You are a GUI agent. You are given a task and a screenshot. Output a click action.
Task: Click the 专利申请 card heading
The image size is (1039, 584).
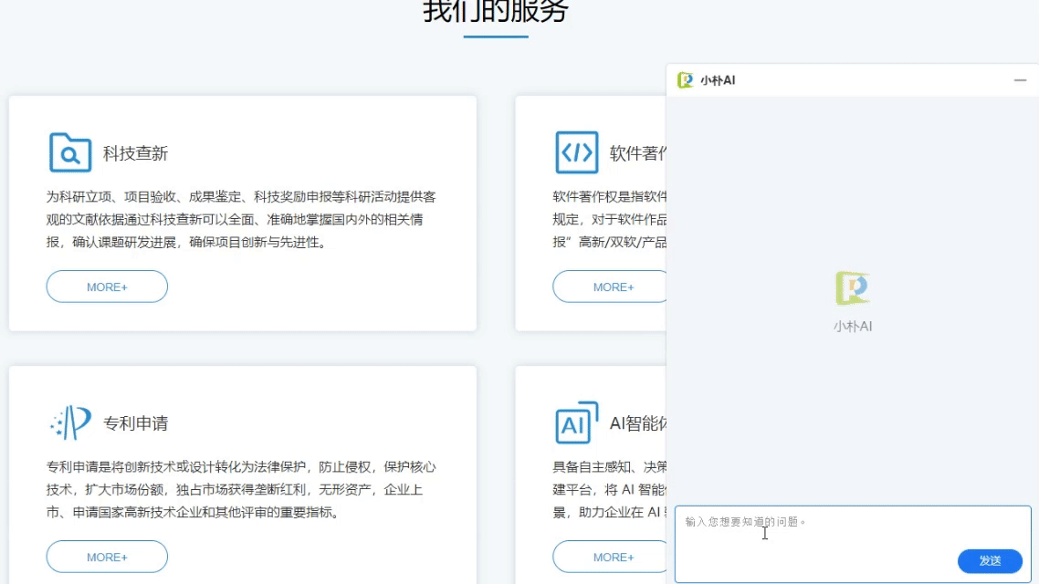click(133, 422)
